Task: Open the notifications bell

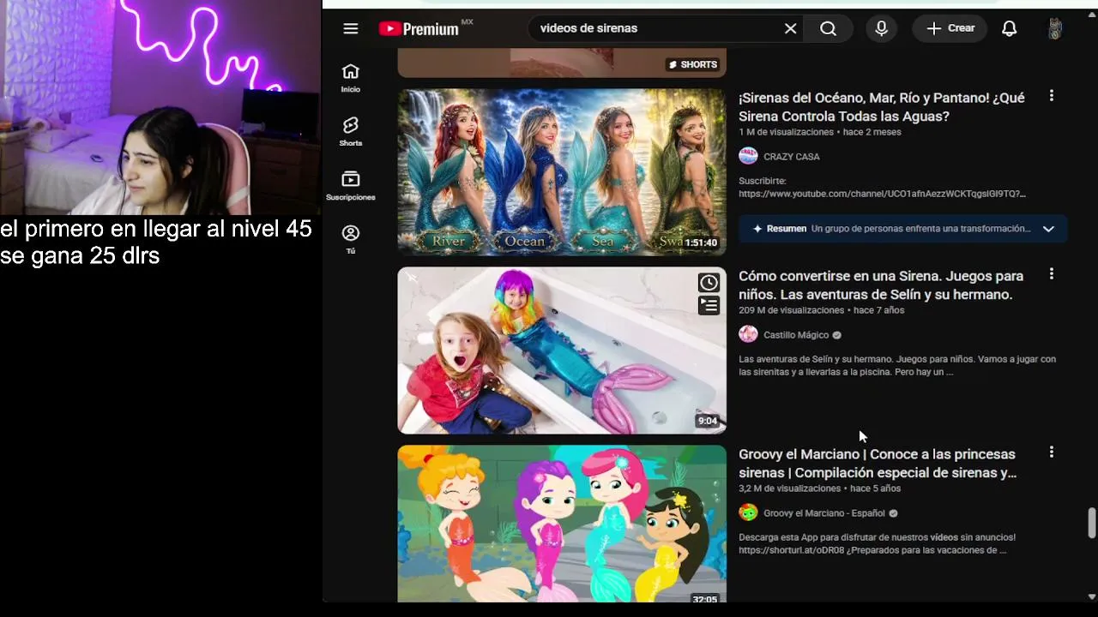Action: [1010, 28]
